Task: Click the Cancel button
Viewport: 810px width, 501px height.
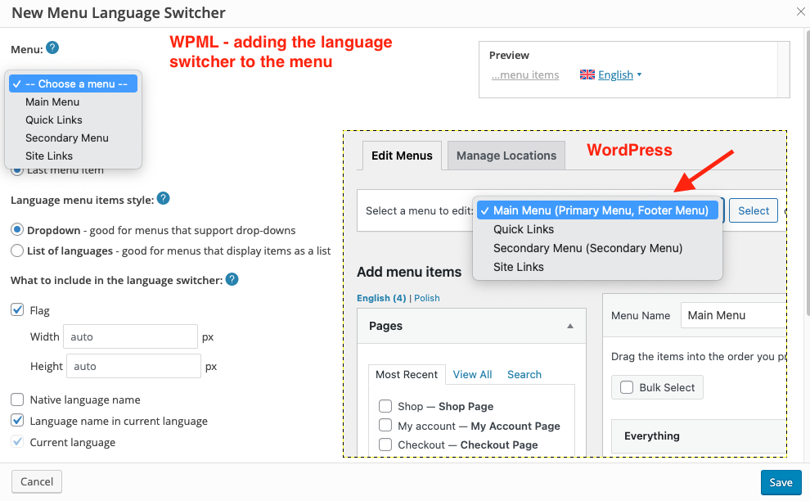Action: (37, 481)
